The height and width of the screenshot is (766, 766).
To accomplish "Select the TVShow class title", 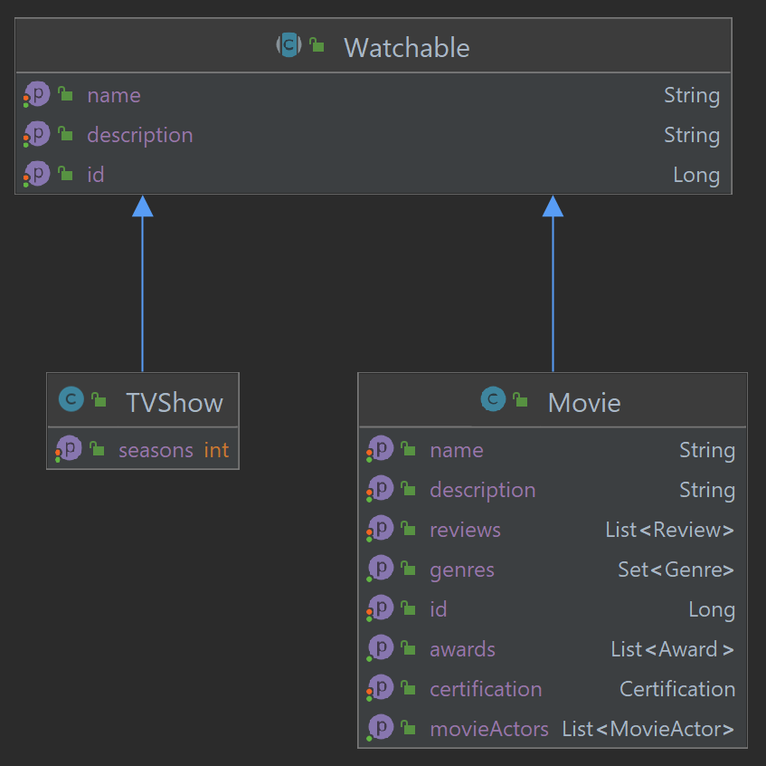I will point(174,402).
